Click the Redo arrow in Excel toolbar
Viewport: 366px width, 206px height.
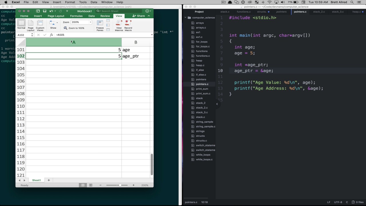60,11
